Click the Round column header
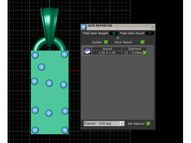 [107, 49]
